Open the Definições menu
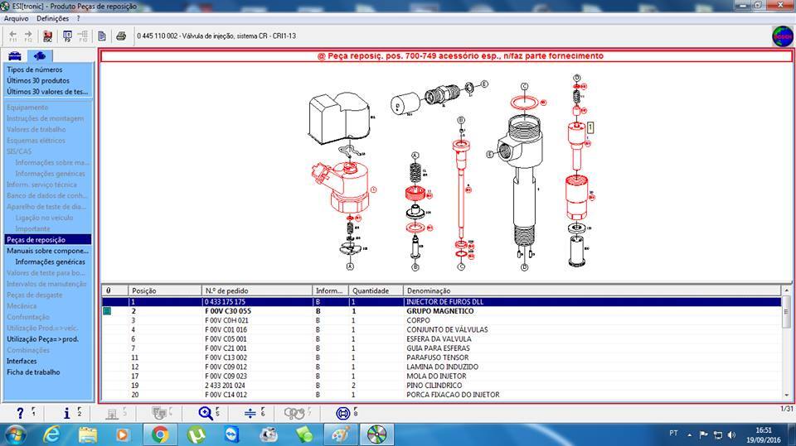Screen dimensions: 796x446 click(x=52, y=18)
